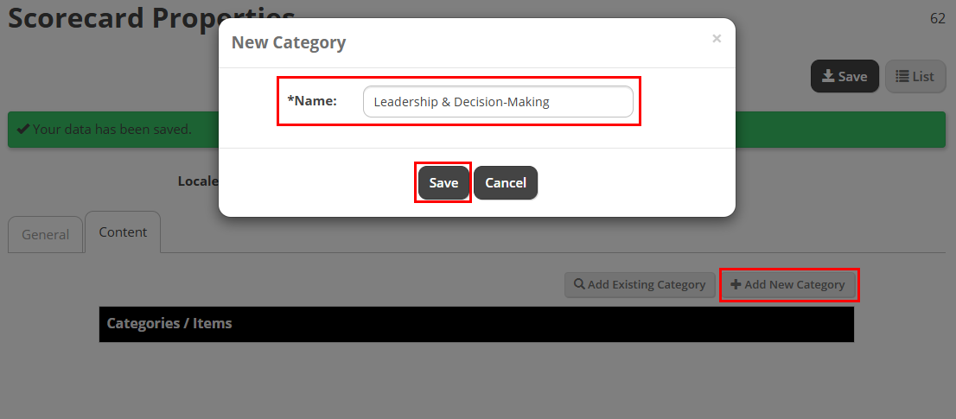
Task: Click the download icon on the page Save button
Action: 828,76
